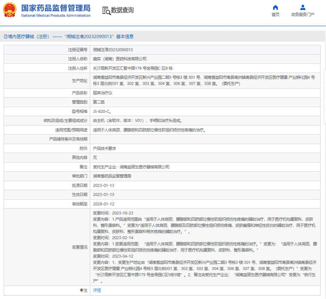Select the 生产地址 row label

80,81
